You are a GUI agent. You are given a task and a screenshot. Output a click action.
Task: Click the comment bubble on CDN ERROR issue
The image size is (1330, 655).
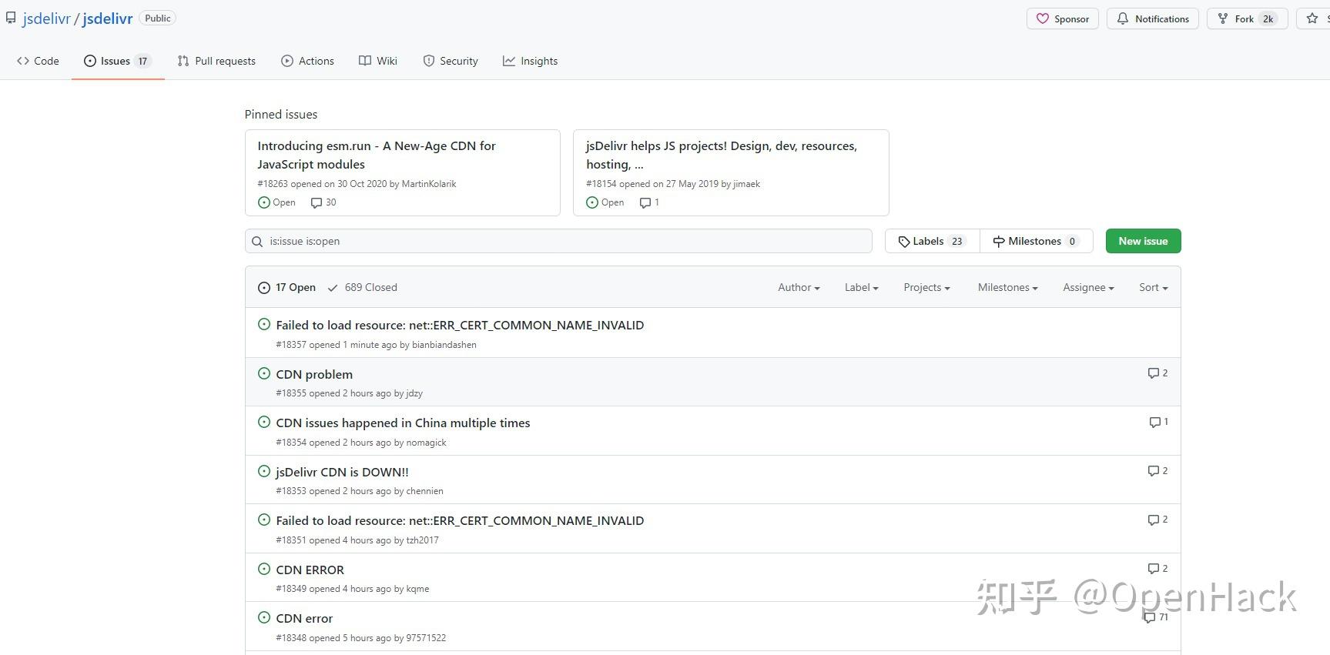(1153, 569)
